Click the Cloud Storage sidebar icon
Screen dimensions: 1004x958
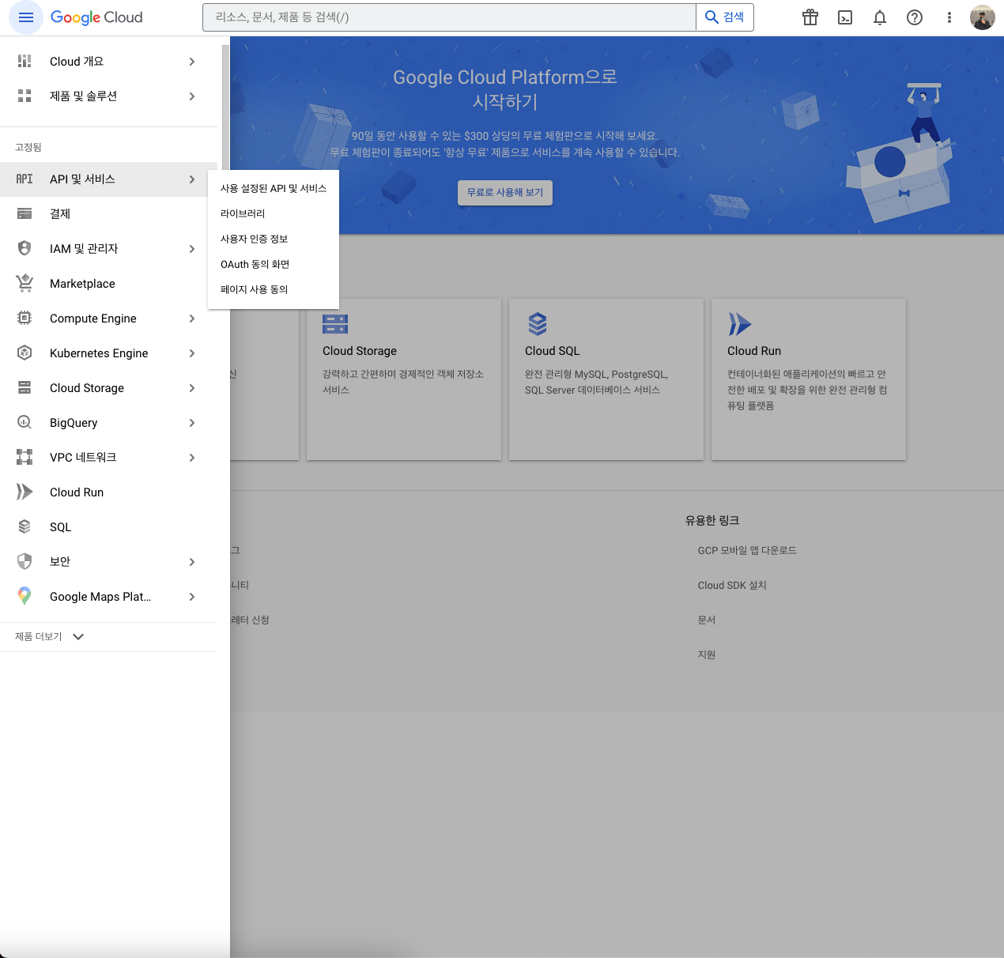(25, 387)
